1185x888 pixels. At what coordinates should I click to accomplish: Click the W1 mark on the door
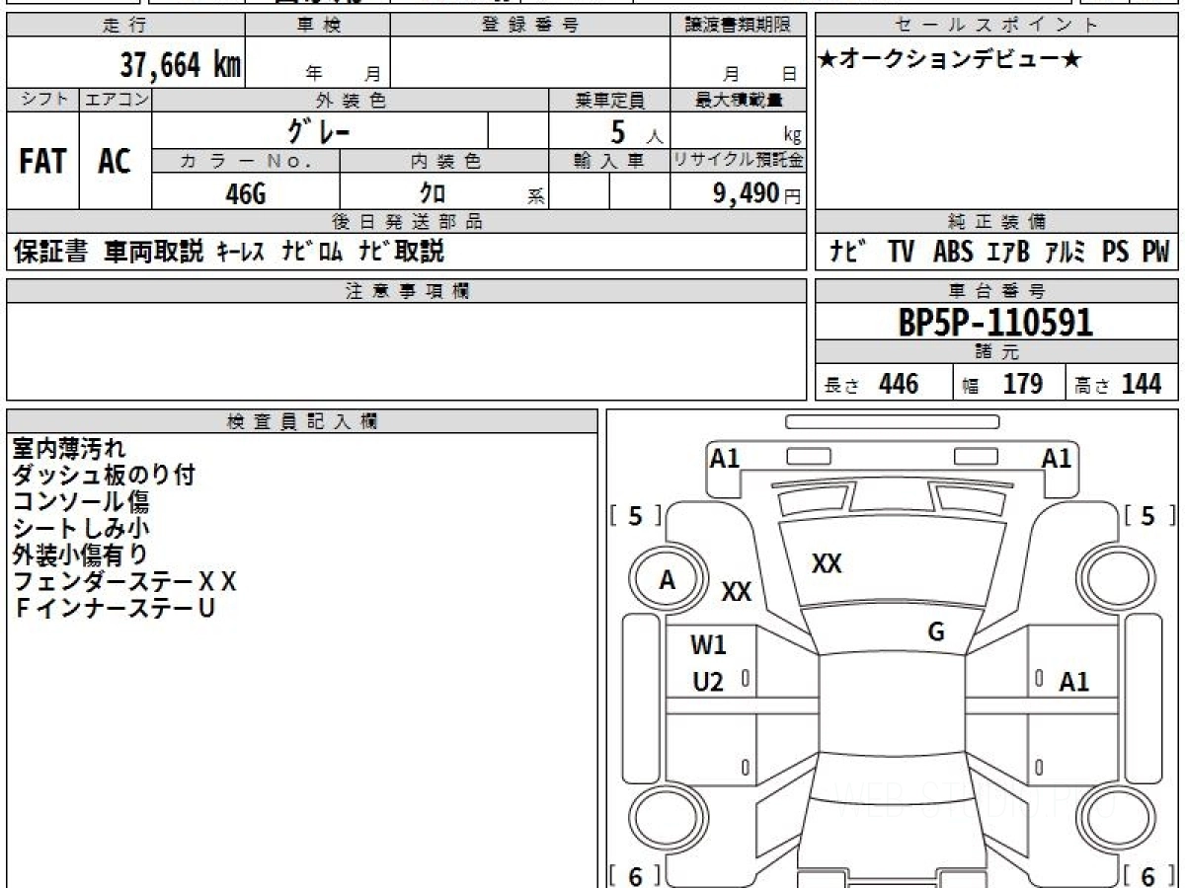(x=708, y=645)
